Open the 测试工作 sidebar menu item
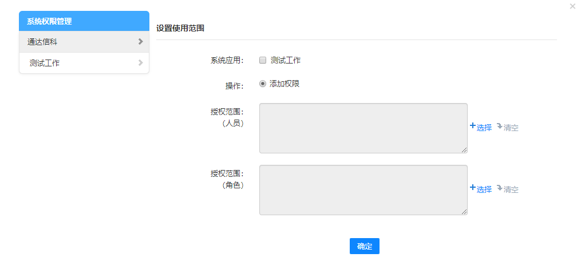 click(45, 63)
